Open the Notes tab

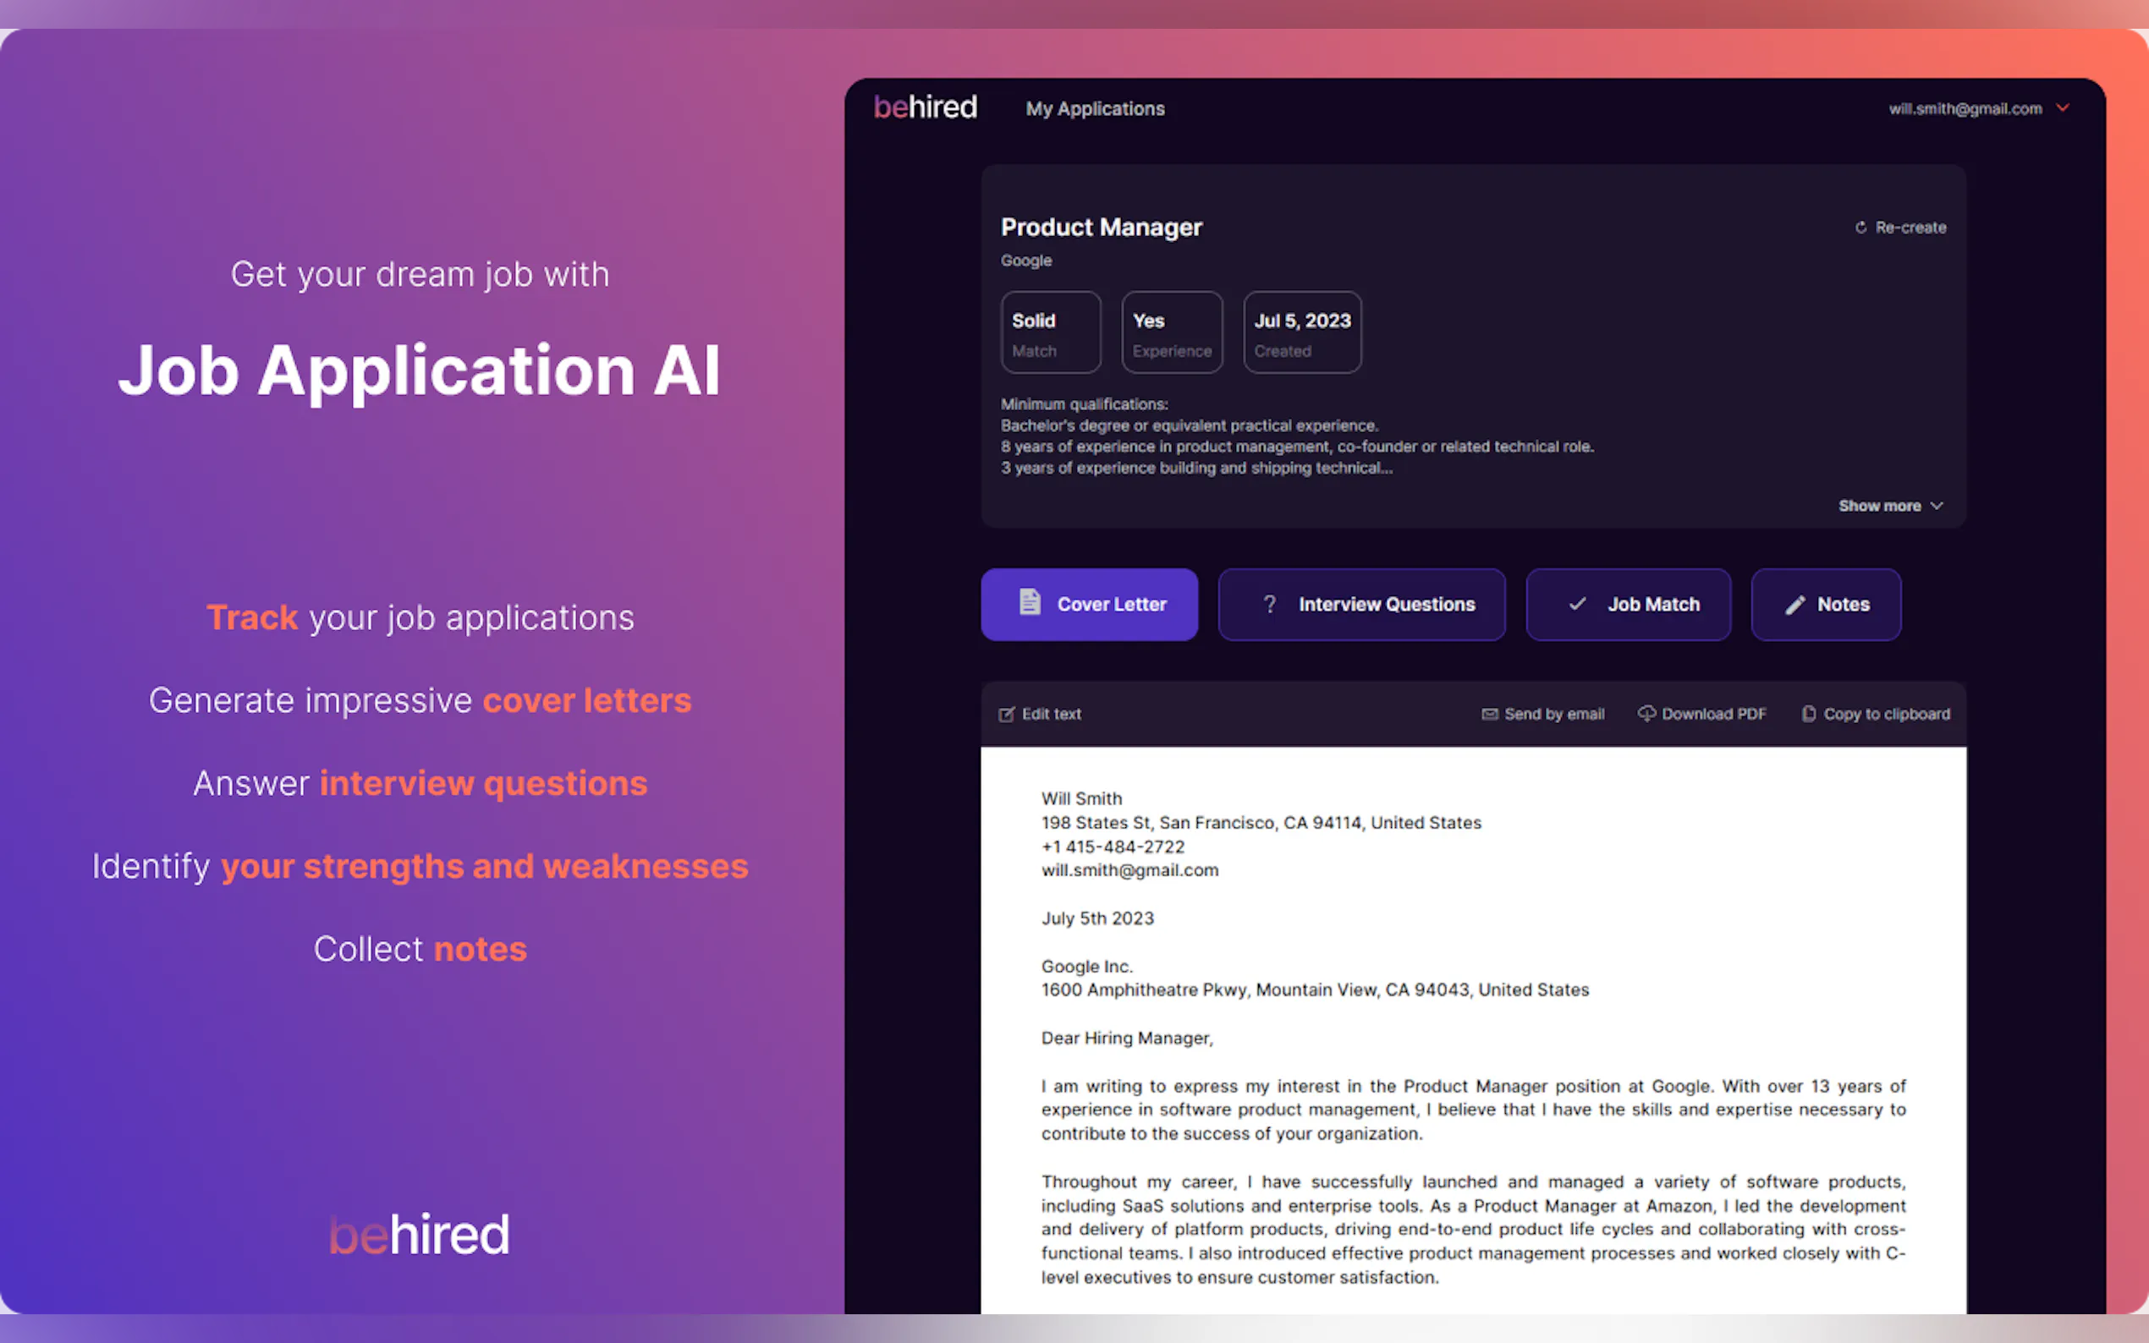coord(1826,604)
